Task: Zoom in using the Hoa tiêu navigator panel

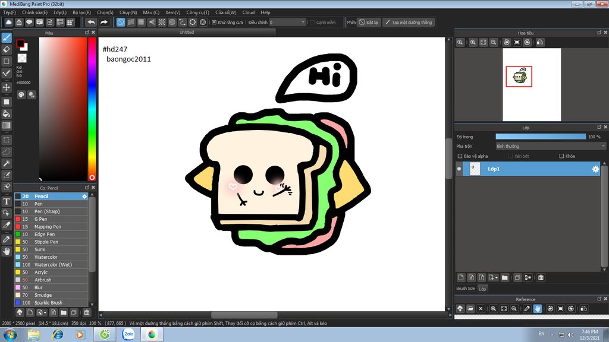Action: coord(473,42)
